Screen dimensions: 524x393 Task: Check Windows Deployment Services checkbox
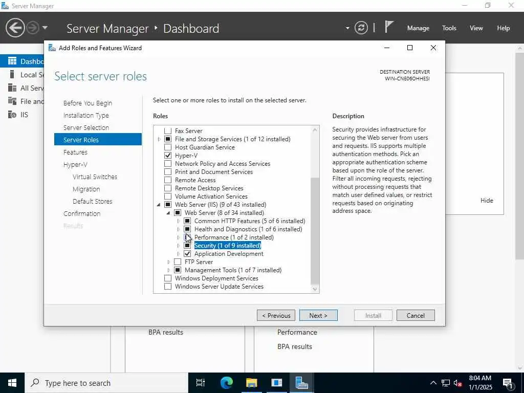pyautogui.click(x=168, y=278)
